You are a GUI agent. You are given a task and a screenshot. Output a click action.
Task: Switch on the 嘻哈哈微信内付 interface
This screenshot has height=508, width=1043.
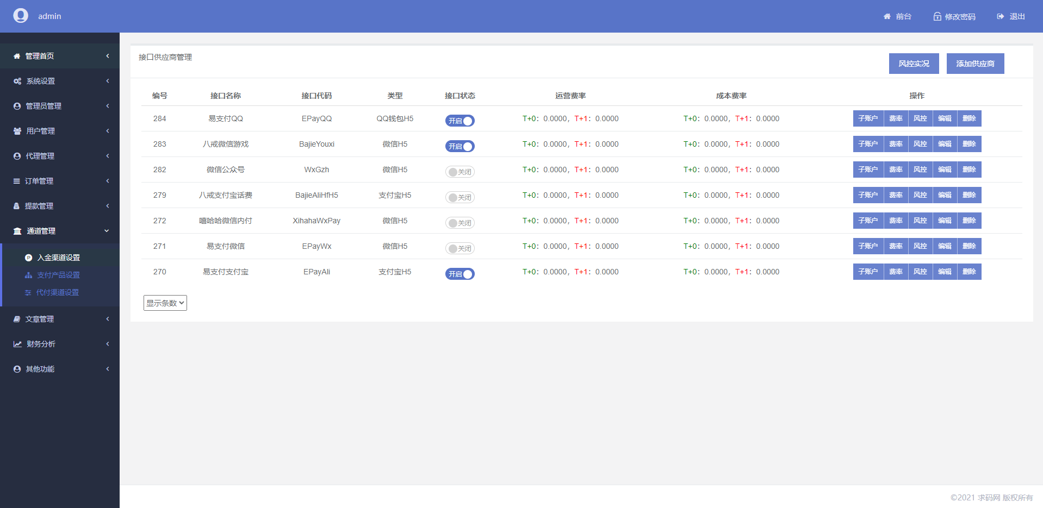[x=460, y=223]
